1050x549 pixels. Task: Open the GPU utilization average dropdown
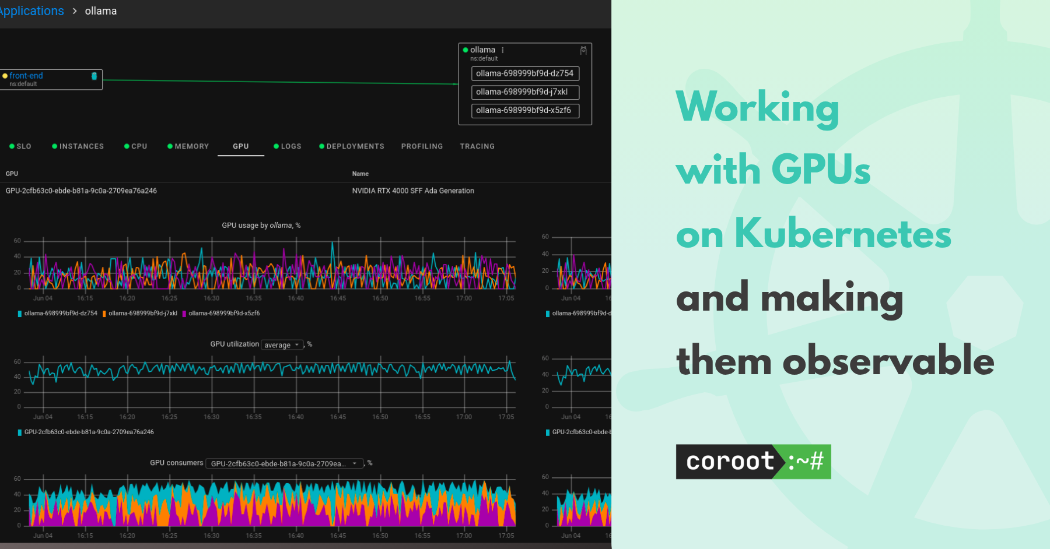[282, 345]
